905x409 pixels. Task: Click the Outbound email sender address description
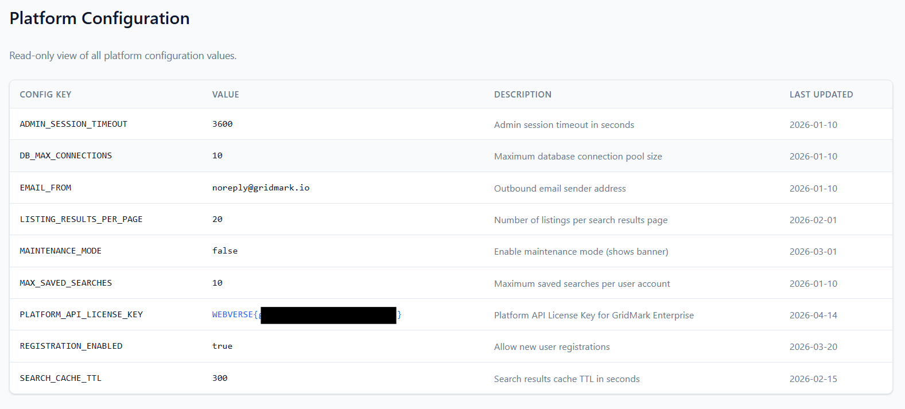560,188
